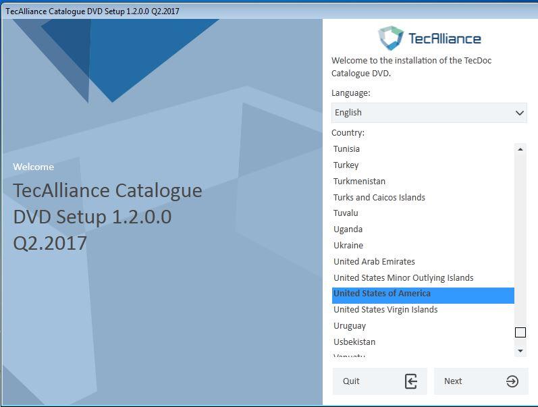Click the TecAlliance logo icon

coord(390,38)
